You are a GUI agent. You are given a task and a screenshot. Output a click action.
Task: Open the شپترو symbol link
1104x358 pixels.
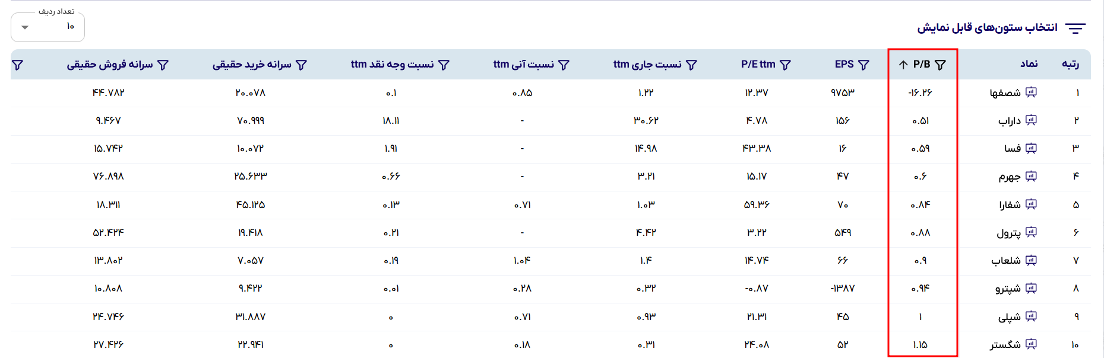pyautogui.click(x=1008, y=289)
